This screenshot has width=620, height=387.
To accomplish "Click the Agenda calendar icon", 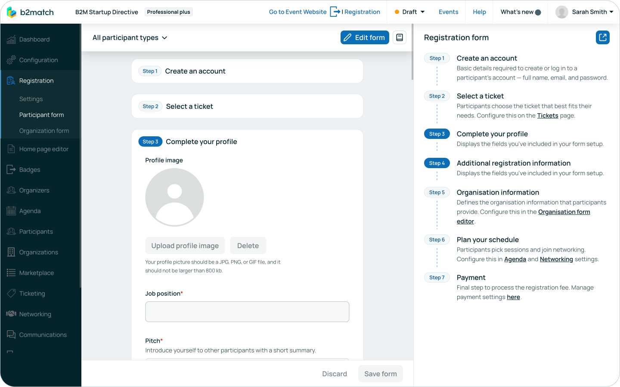I will tap(11, 211).
